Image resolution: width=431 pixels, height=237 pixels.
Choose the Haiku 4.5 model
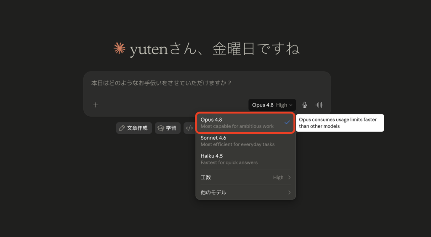pyautogui.click(x=245, y=159)
